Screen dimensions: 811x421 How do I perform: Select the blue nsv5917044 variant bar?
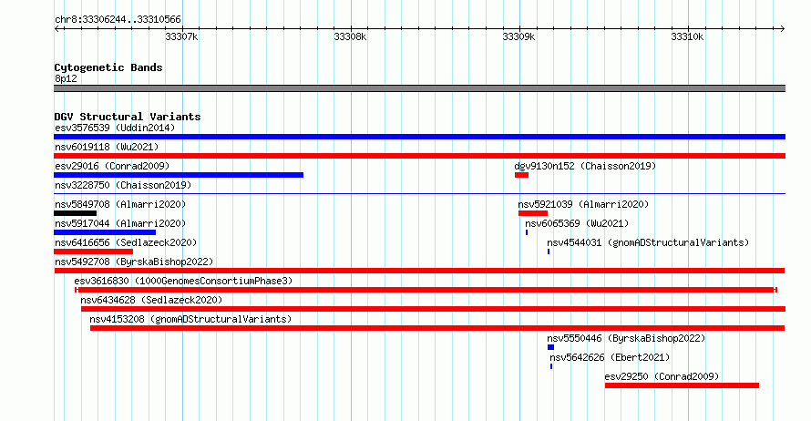point(105,232)
